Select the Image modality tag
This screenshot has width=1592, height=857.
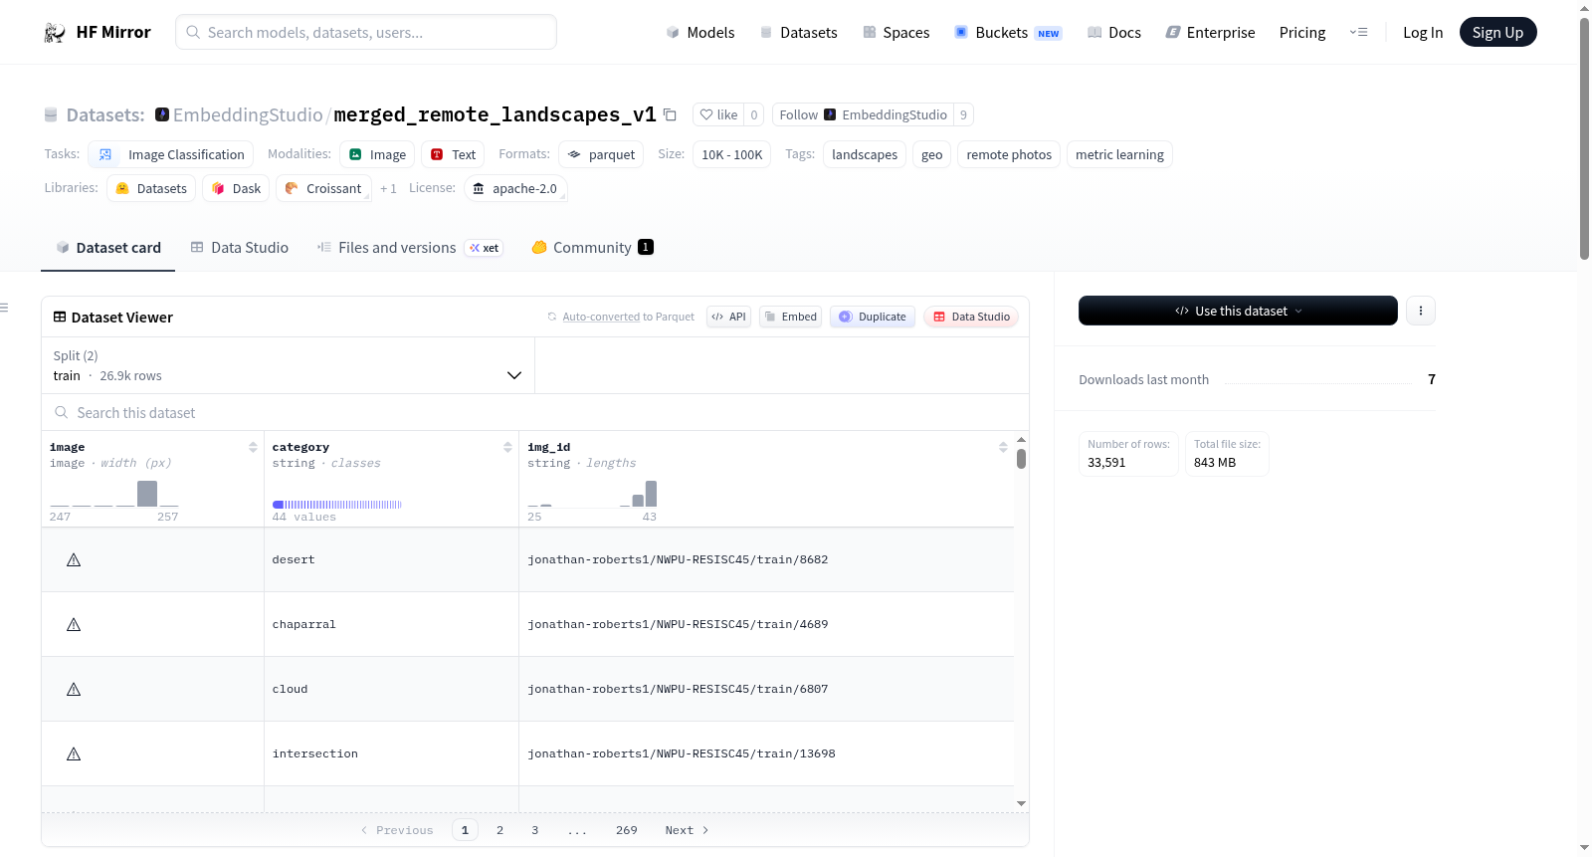click(378, 155)
